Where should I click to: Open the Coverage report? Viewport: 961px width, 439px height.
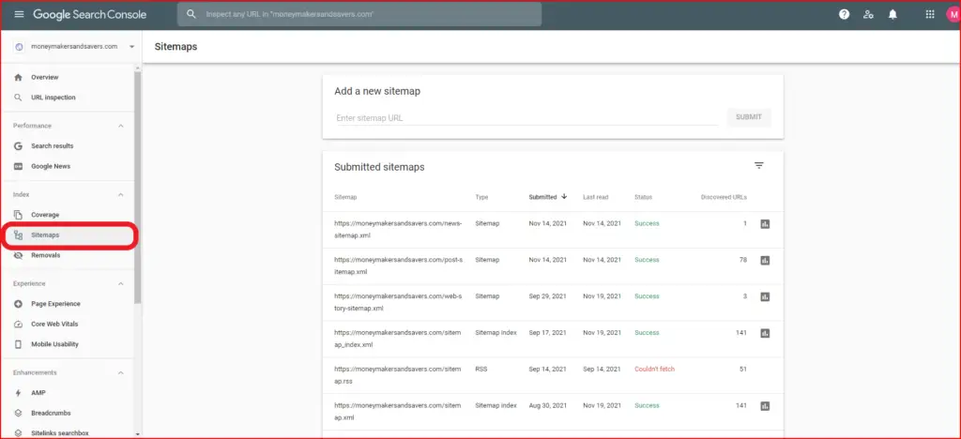(45, 215)
